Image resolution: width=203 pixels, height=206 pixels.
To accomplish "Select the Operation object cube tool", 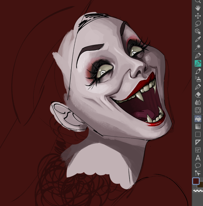I will (x=198, y=31).
